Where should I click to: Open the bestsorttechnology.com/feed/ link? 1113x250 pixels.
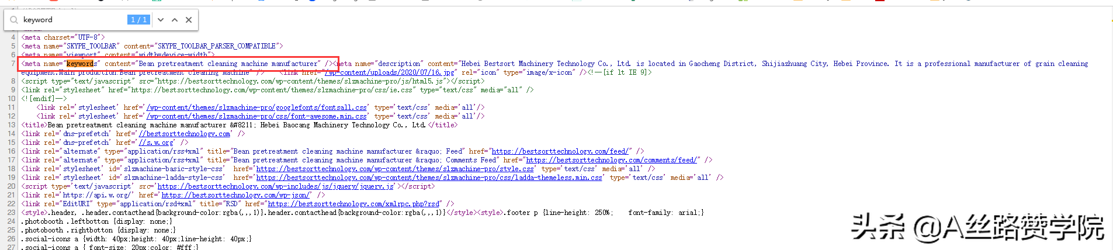click(561, 151)
